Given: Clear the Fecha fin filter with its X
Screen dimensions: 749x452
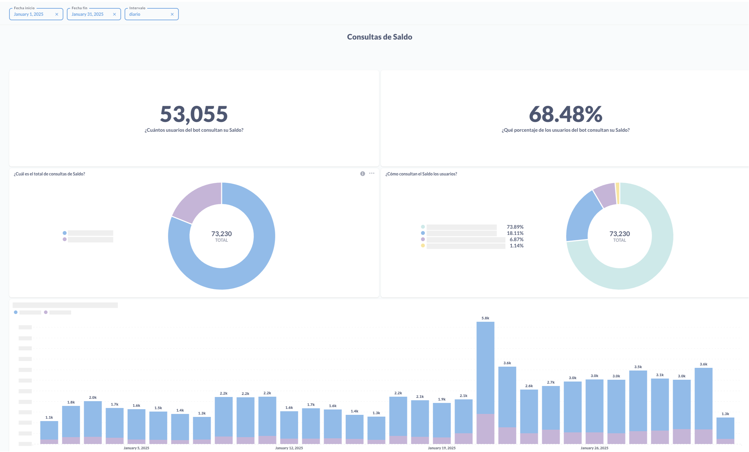Looking at the screenshot, I should tap(114, 14).
